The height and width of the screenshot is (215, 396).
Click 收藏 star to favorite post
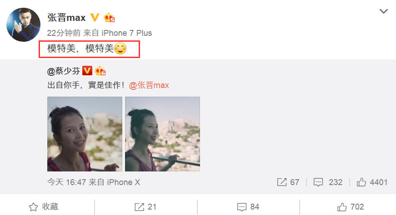pos(44,207)
